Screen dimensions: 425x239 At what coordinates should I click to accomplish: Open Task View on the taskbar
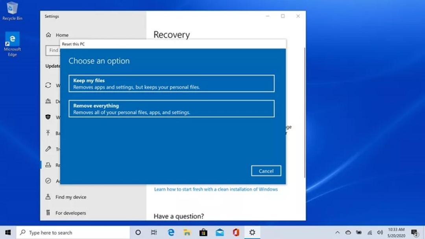154,232
